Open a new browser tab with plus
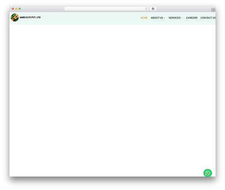Viewport: 225px width, 190px height. click(213, 10)
